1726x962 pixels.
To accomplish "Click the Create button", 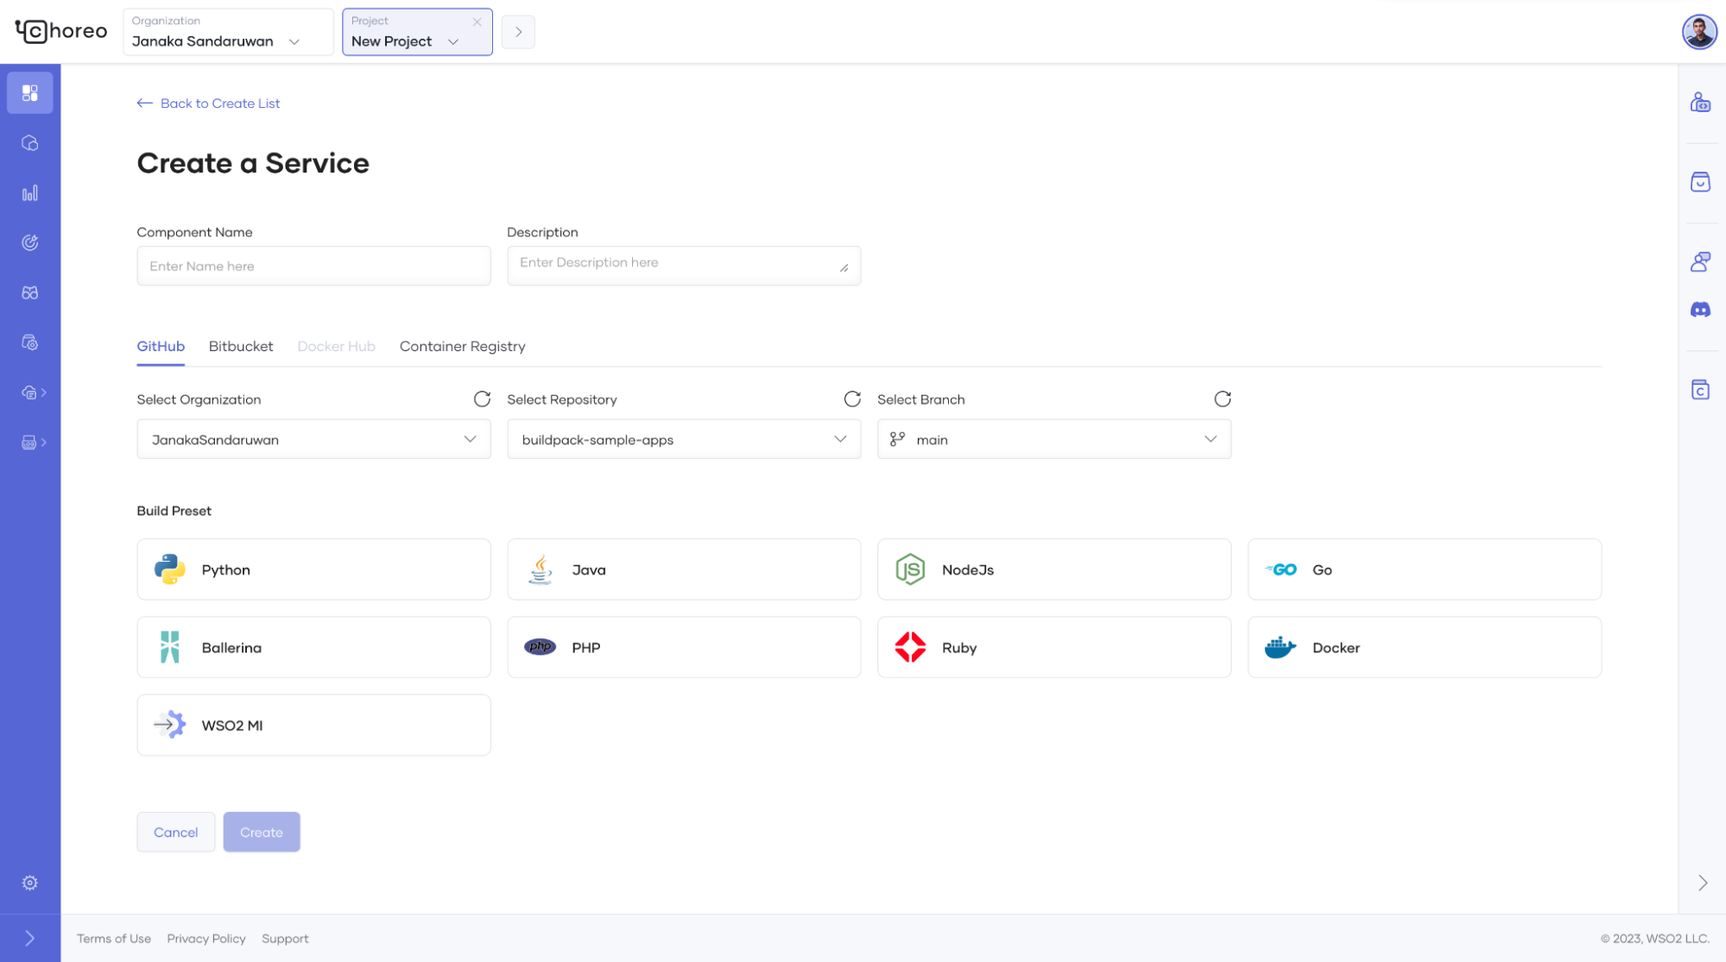I will (x=262, y=832).
